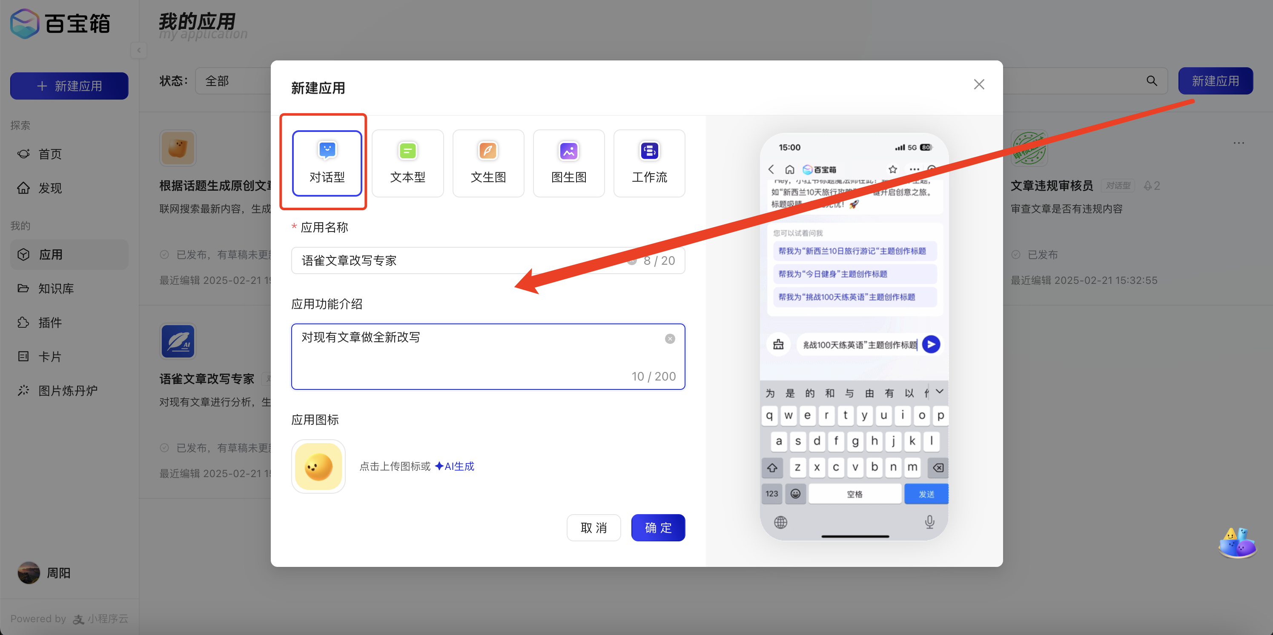Open 插件 from the sidebar

click(50, 323)
